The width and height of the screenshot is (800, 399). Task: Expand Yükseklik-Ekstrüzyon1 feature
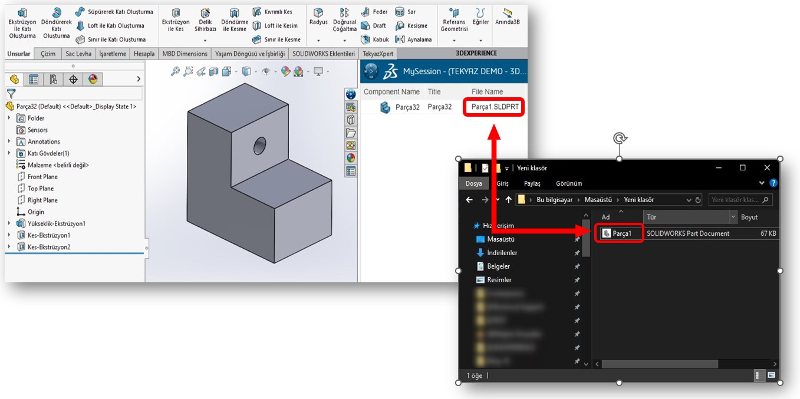(x=9, y=223)
